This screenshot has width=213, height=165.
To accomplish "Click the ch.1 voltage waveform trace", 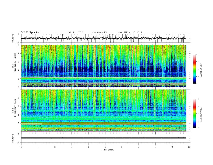I will [x=104, y=38].
